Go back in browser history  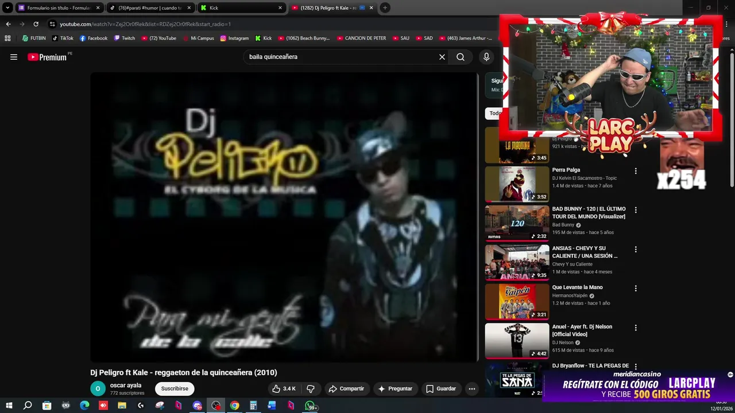tap(8, 24)
